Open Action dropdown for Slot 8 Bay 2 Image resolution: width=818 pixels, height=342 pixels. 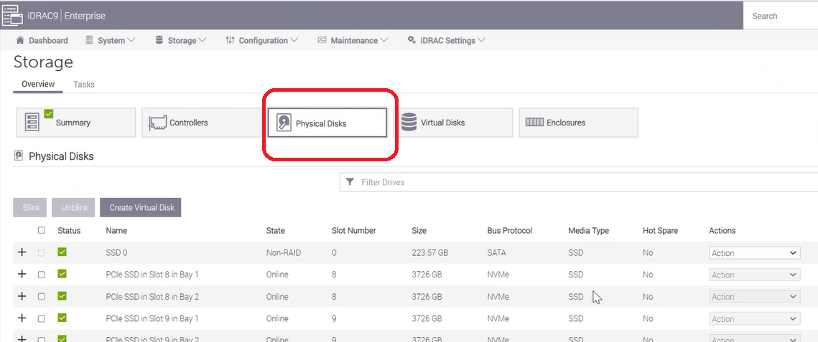754,297
